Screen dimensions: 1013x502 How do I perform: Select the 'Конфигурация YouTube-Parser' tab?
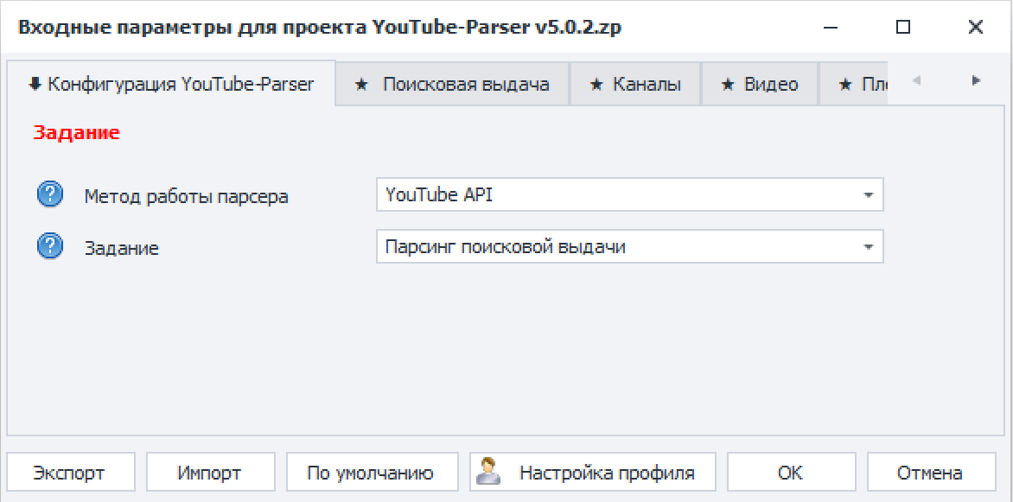coord(171,83)
